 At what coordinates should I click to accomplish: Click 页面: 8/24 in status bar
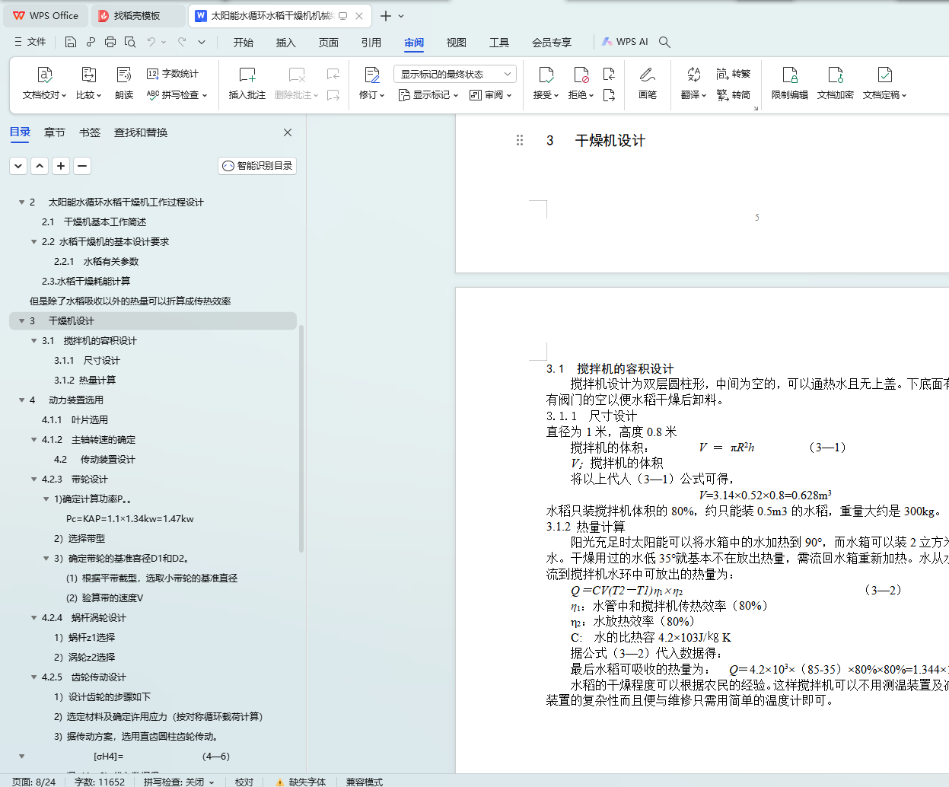[x=34, y=782]
